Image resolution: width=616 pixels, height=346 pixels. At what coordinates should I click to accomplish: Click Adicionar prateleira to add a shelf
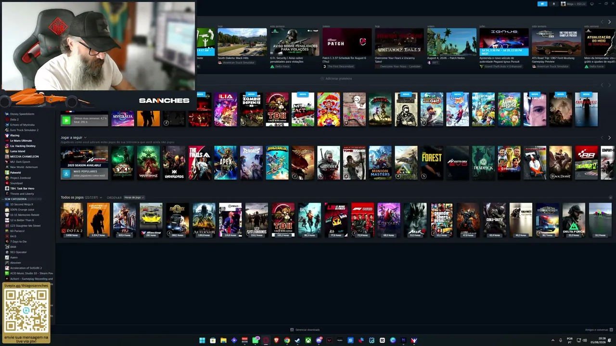pos(336,78)
